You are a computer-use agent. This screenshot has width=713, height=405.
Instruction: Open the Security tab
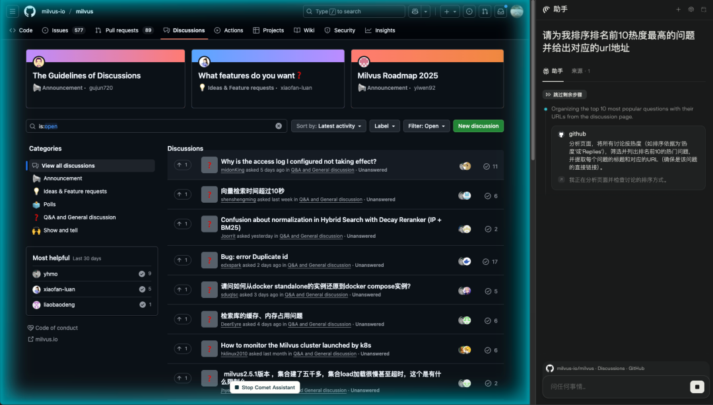(x=340, y=30)
